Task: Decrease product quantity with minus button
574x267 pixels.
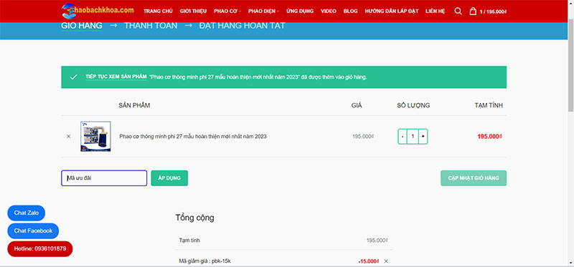Action: point(403,136)
